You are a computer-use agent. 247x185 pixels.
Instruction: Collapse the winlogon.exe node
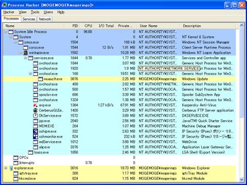point(21,52)
